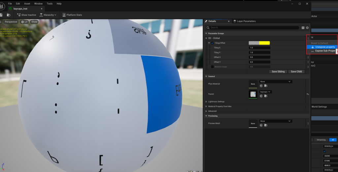Open the kaycaps parent dropdown
Viewport: 338px width, 172px height.
pyautogui.click(x=265, y=92)
